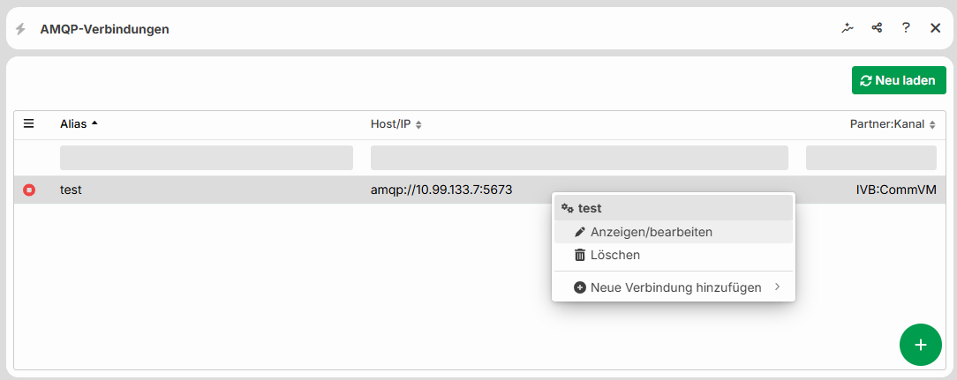Click the lightning bolt icon beside AMQP-Verbindungen

pyautogui.click(x=21, y=29)
